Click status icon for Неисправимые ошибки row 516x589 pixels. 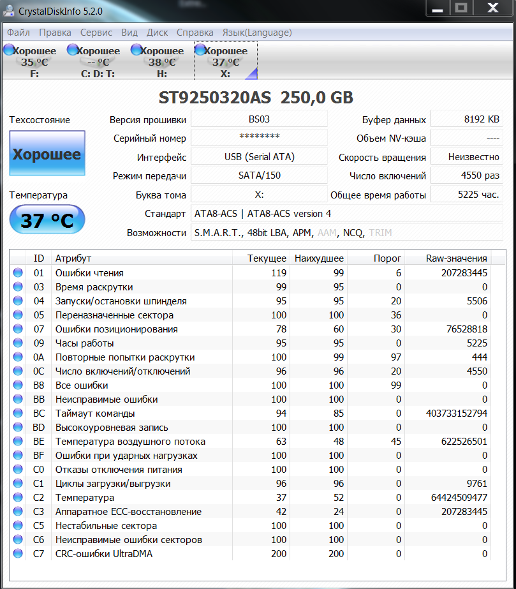coord(18,399)
